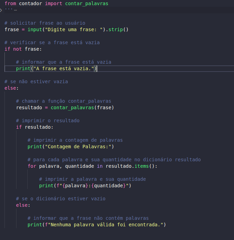The image size is (234, 240).
Task: Click the f-string '{palavra}:{quantidade}'
Action: tap(93, 186)
